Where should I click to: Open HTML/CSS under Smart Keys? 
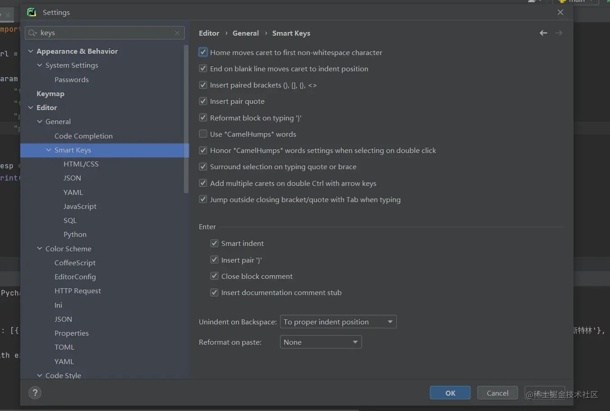(x=81, y=164)
